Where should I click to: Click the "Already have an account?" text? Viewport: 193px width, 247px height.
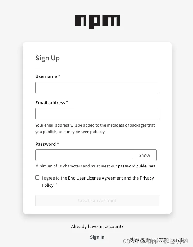(x=97, y=226)
